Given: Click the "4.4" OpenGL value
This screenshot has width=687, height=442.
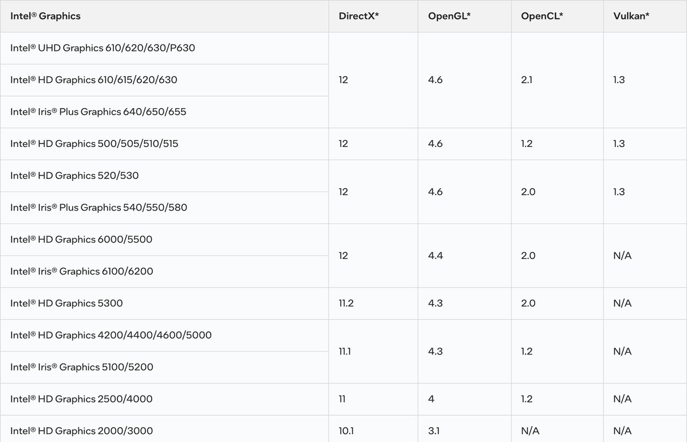Looking at the screenshot, I should (x=435, y=256).
